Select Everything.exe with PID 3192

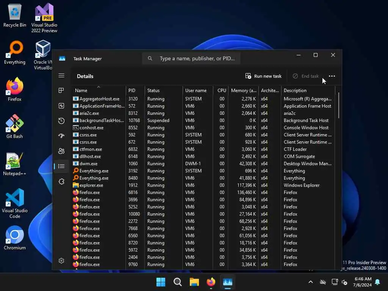[203, 171]
